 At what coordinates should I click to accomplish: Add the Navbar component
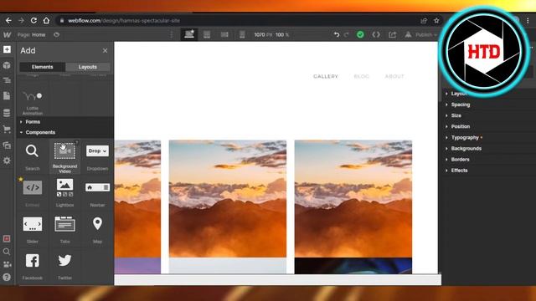pyautogui.click(x=97, y=193)
